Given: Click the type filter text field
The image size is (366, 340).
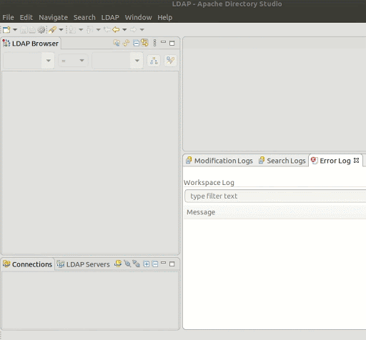Looking at the screenshot, I should pyautogui.click(x=275, y=196).
